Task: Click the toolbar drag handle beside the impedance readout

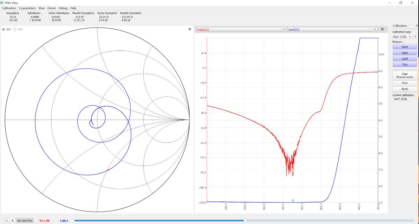Action: (x=3, y=21)
